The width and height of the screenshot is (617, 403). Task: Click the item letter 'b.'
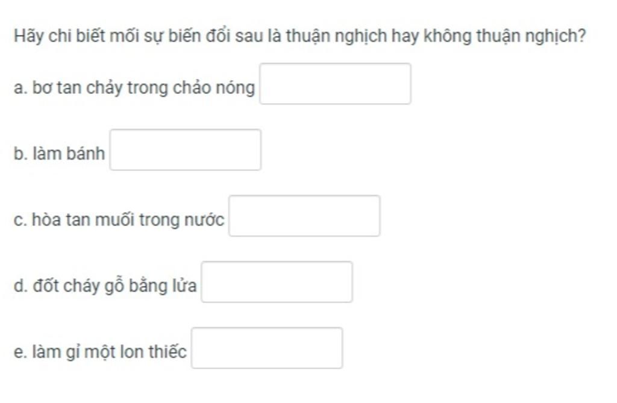pyautogui.click(x=20, y=154)
